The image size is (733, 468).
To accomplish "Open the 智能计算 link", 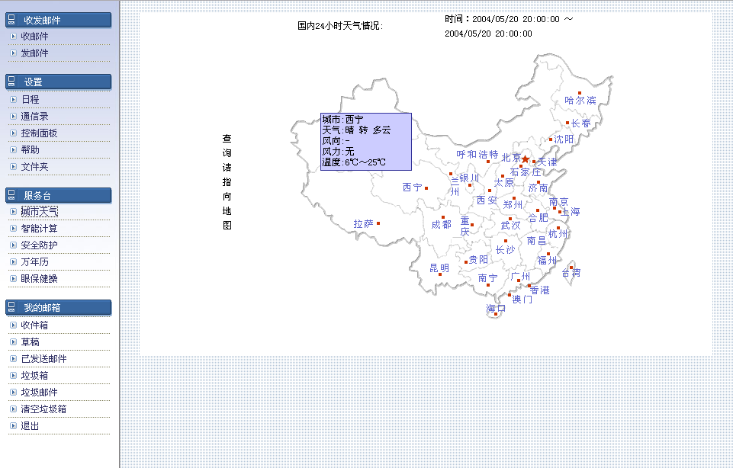I will click(x=39, y=229).
